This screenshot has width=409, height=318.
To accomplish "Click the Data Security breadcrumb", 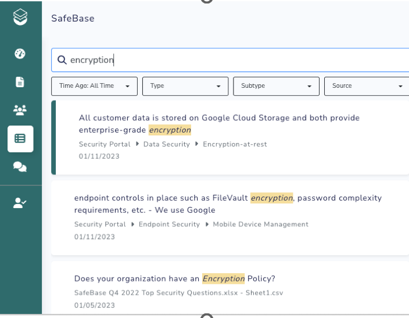I will [166, 144].
